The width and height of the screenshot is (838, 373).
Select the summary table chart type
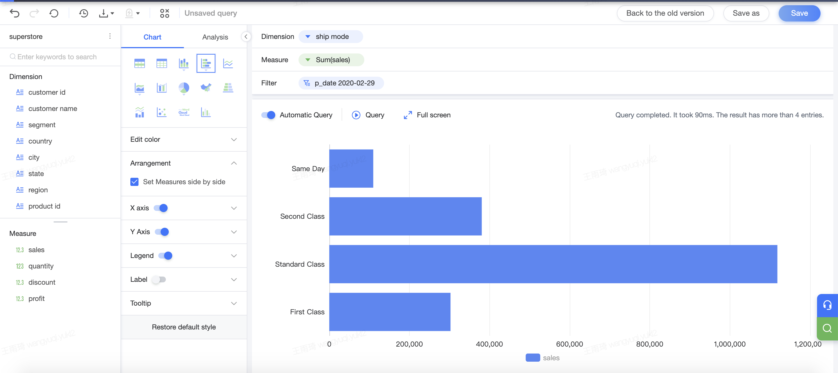point(140,63)
